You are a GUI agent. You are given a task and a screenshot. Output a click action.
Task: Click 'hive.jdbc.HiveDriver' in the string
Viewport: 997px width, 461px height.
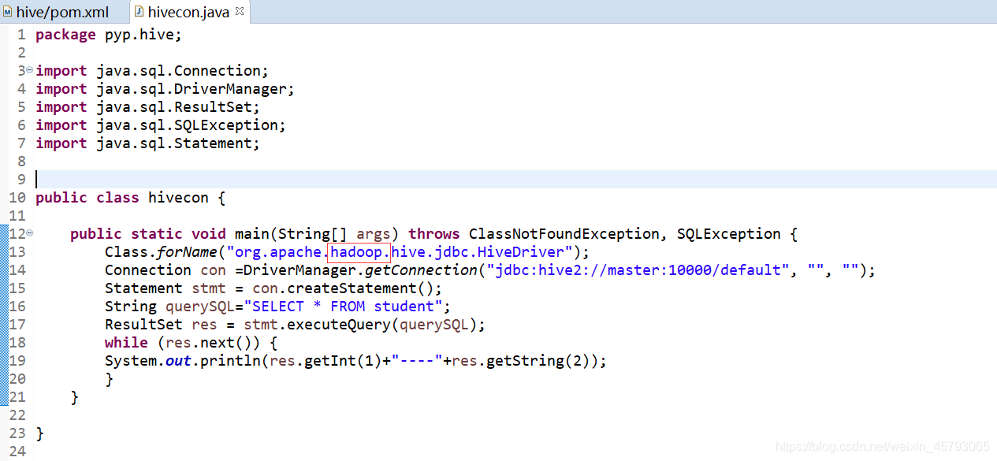click(x=478, y=252)
